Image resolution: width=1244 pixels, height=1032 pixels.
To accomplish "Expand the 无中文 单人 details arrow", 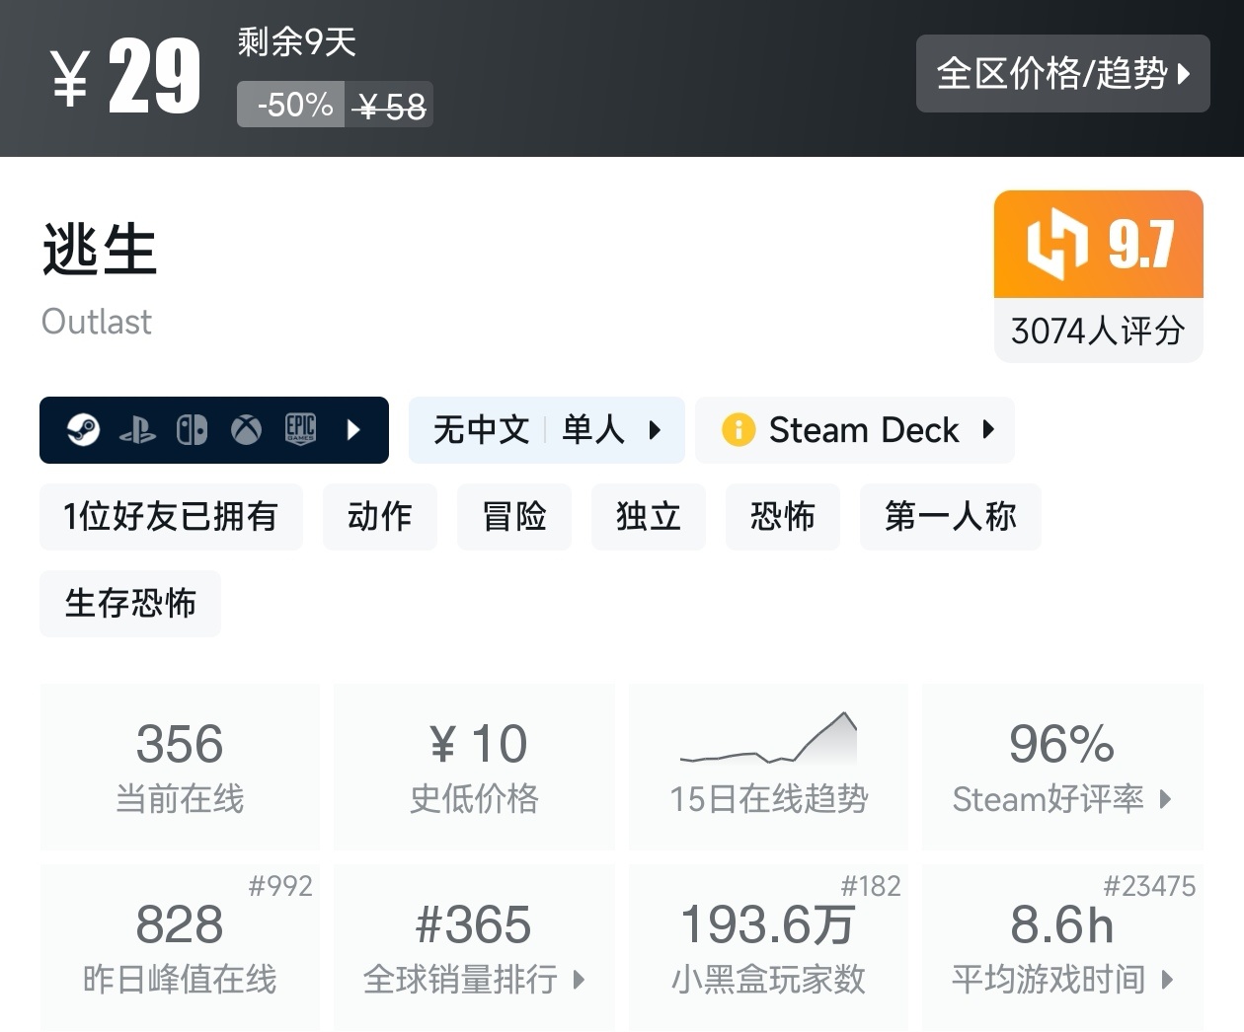I will (655, 430).
